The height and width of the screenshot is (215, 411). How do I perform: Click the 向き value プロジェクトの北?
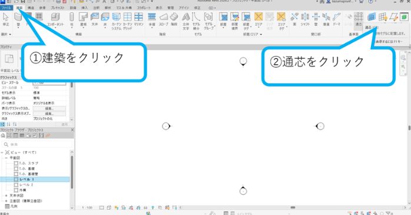click(49, 119)
